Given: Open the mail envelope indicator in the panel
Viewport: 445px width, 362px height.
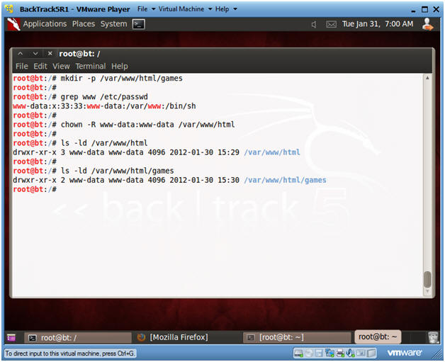Looking at the screenshot, I should [331, 24].
